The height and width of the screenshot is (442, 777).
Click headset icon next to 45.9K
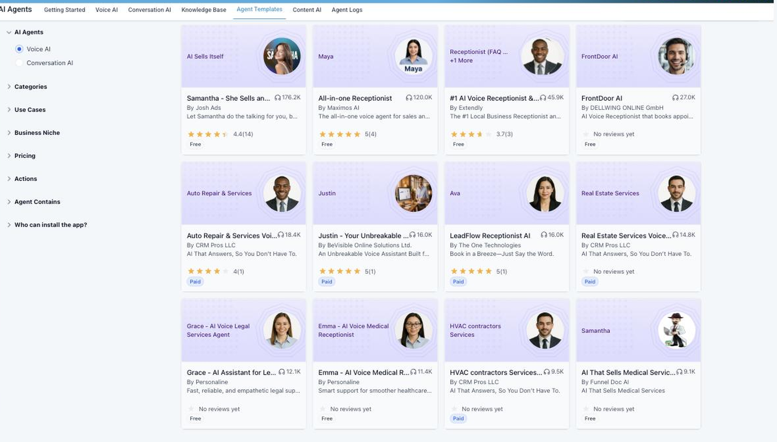tap(543, 98)
